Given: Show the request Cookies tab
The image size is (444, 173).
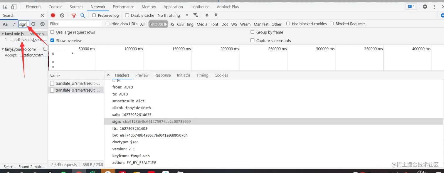Looking at the screenshot, I should click(221, 75).
